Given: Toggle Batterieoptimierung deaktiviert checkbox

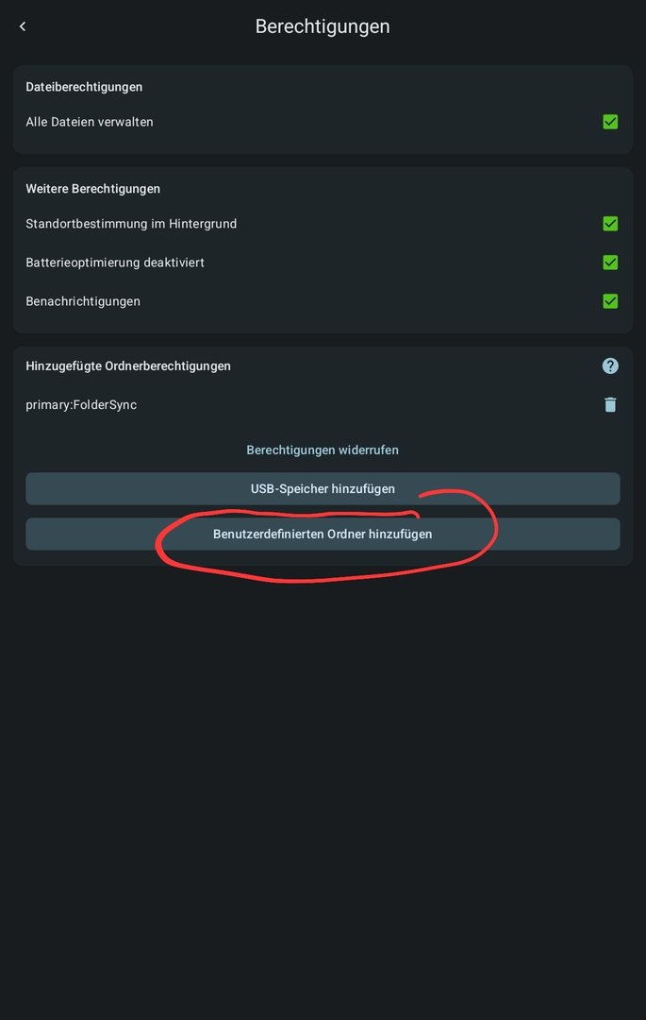Looking at the screenshot, I should coord(610,263).
